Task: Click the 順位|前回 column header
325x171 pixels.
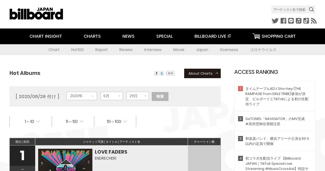Action: tap(22, 142)
